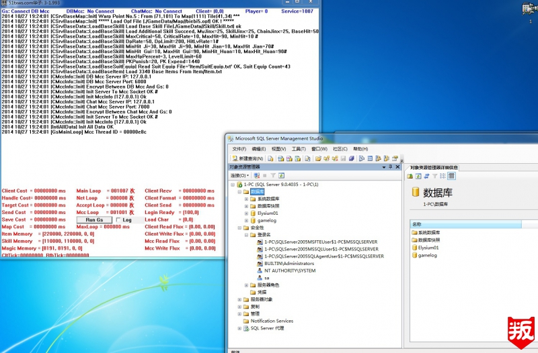Open the Object Explorer panel position dropdown arrow

click(383, 167)
